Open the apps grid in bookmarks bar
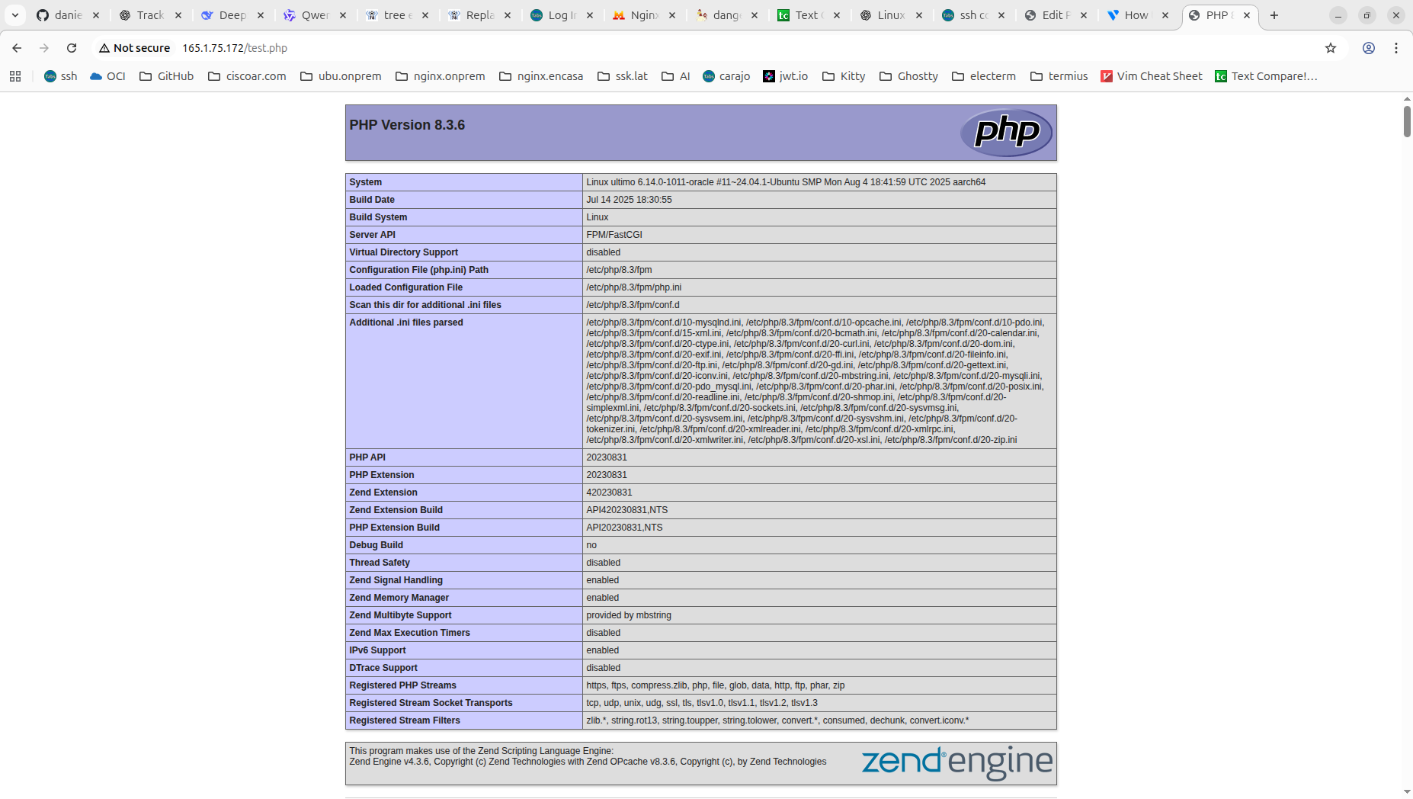This screenshot has height=799, width=1413. click(x=15, y=76)
